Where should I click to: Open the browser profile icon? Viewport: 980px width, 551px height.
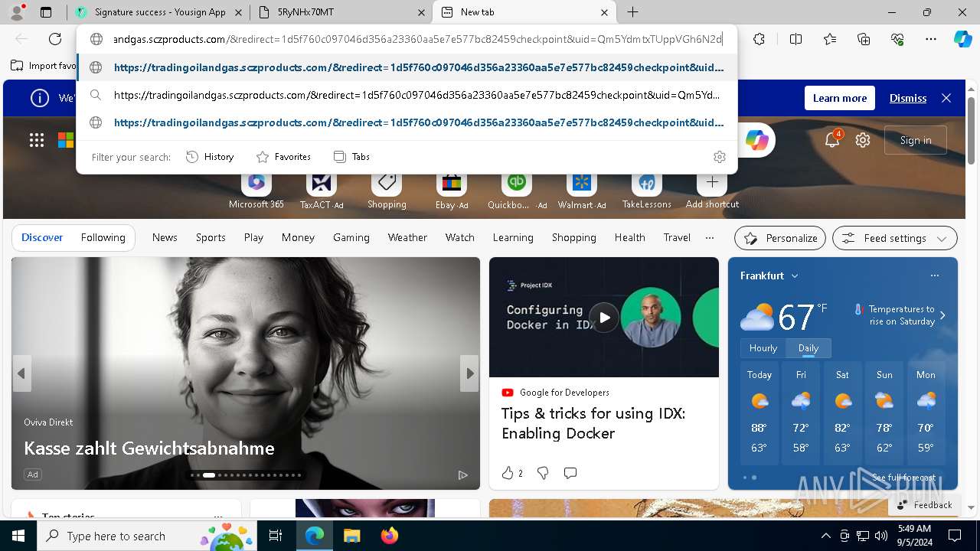[17, 12]
